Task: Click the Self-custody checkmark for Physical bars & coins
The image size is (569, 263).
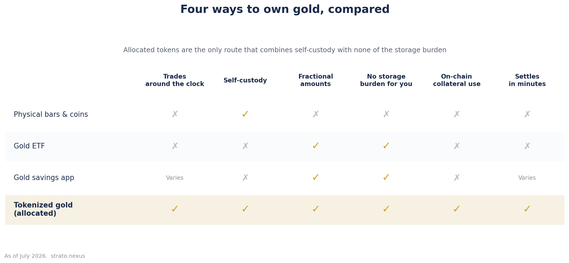Action: point(245,114)
